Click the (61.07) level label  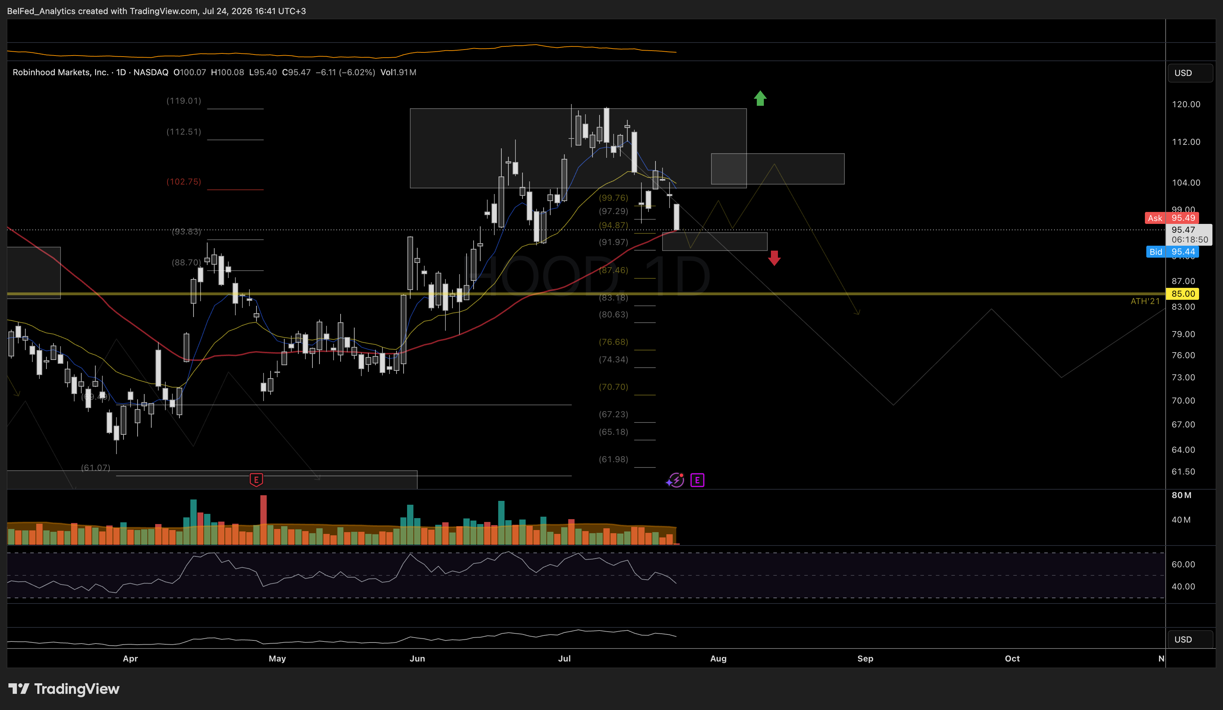pyautogui.click(x=96, y=467)
